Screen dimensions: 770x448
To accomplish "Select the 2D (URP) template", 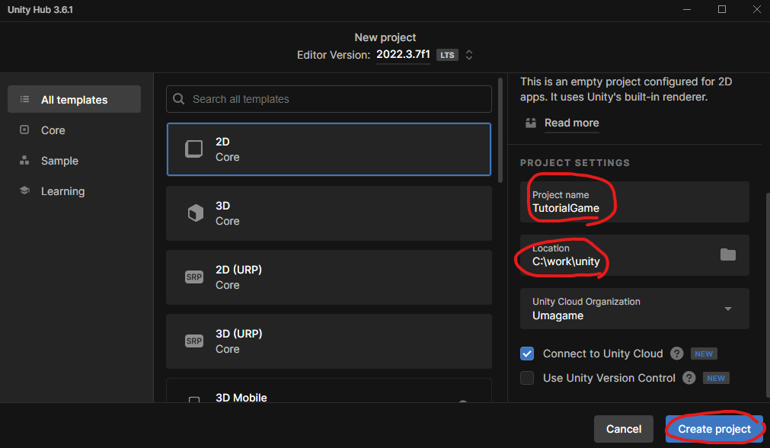I will [328, 277].
